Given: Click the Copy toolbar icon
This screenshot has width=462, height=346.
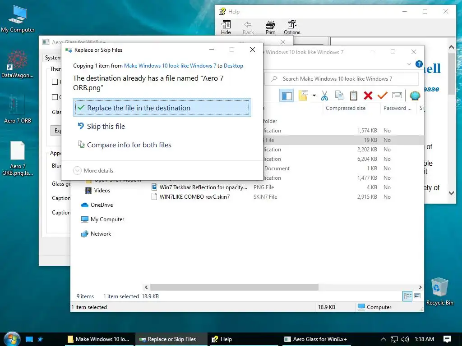Looking at the screenshot, I should (x=339, y=96).
